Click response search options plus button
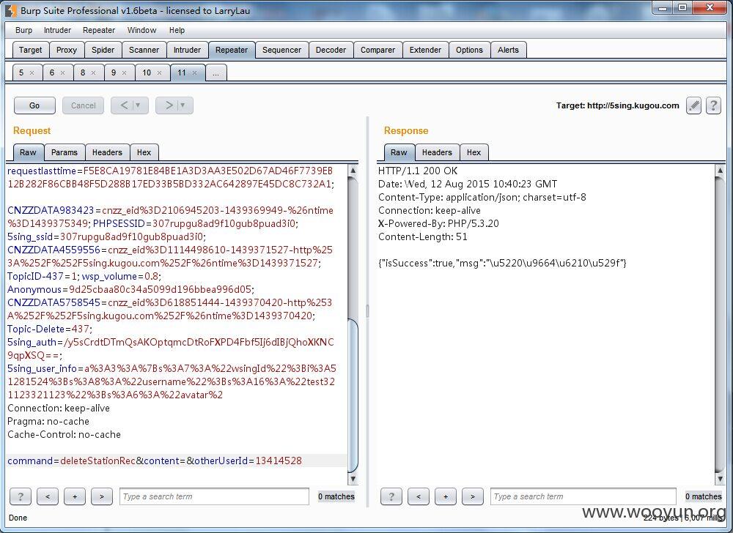This screenshot has width=733, height=533. click(x=446, y=496)
